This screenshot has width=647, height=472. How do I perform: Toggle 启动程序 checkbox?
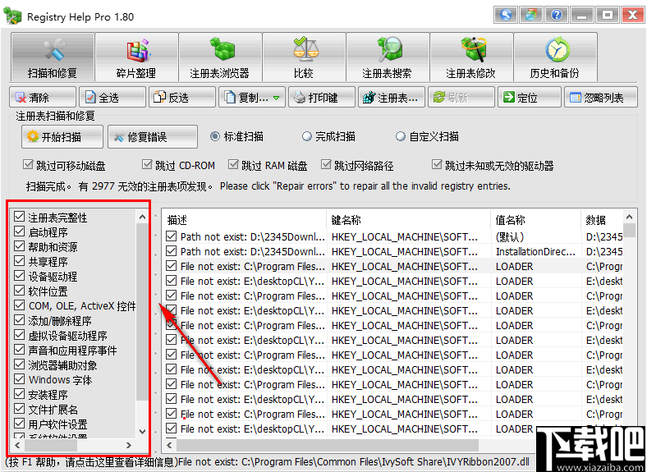(x=20, y=231)
